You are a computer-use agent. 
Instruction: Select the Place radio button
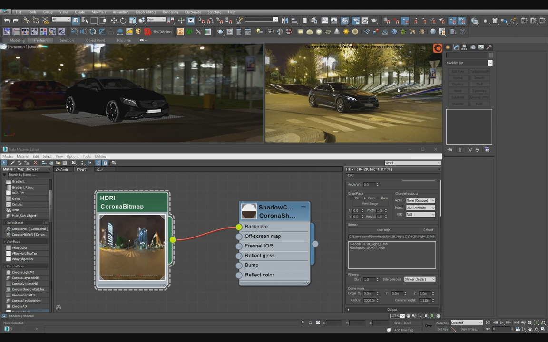coord(378,198)
